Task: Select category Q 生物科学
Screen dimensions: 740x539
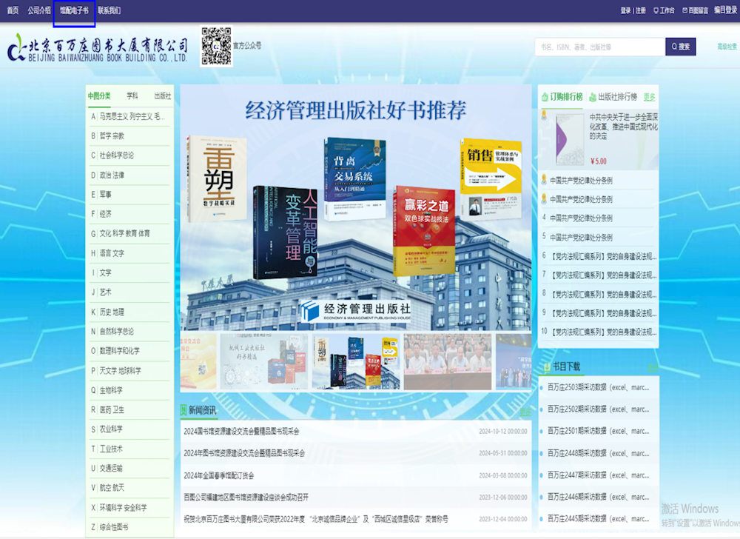Action: tap(129, 390)
